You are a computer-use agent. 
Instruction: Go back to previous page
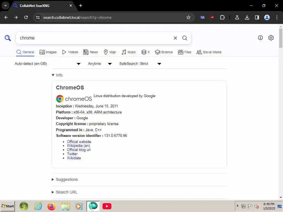point(6,17)
